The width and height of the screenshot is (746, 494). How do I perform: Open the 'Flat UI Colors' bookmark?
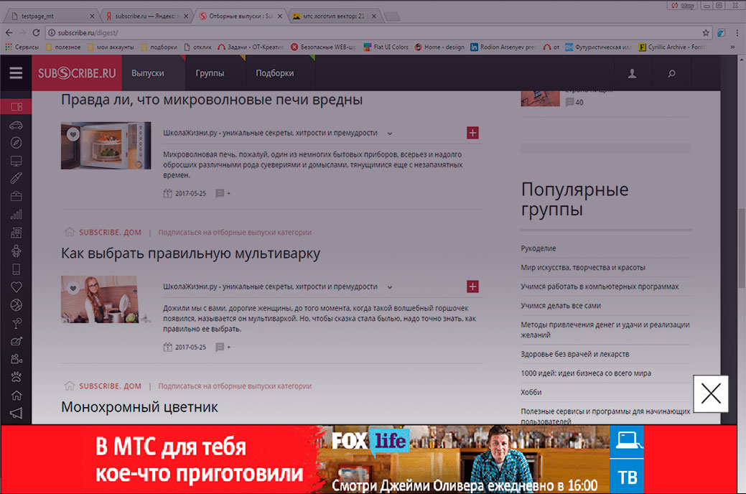point(386,47)
